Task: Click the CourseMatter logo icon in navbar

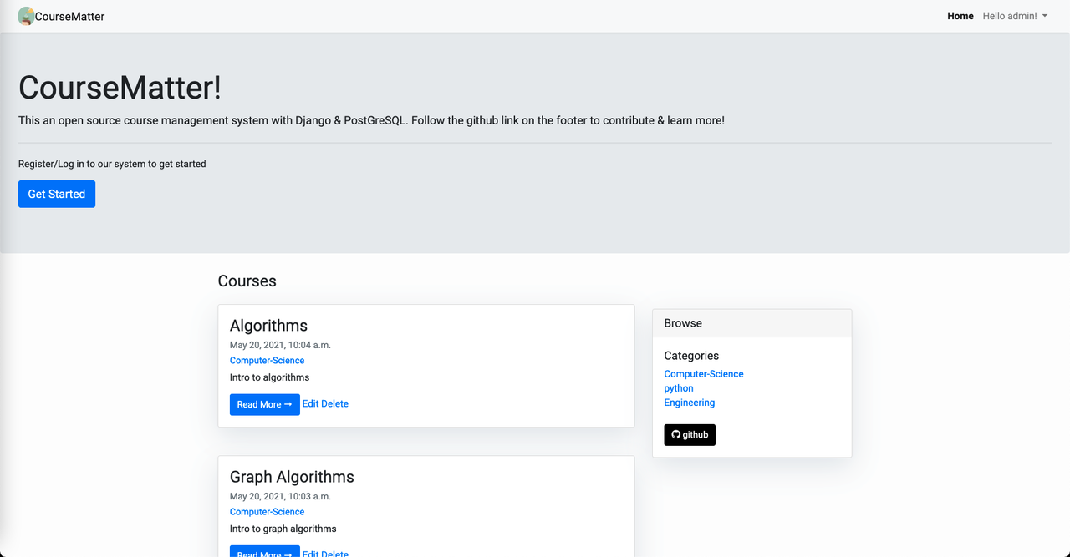Action: point(26,16)
